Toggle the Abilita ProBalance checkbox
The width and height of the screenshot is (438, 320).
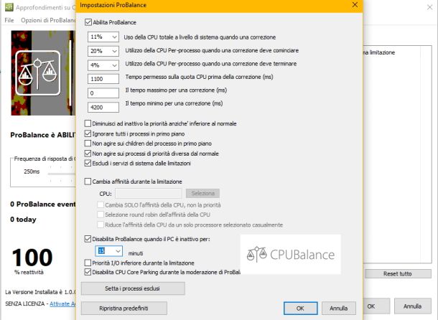tap(88, 22)
